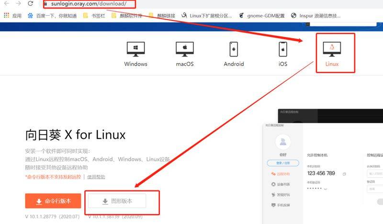Click the eye icon beside hidden password dots
This screenshot has width=383, height=224.
click(x=326, y=189)
